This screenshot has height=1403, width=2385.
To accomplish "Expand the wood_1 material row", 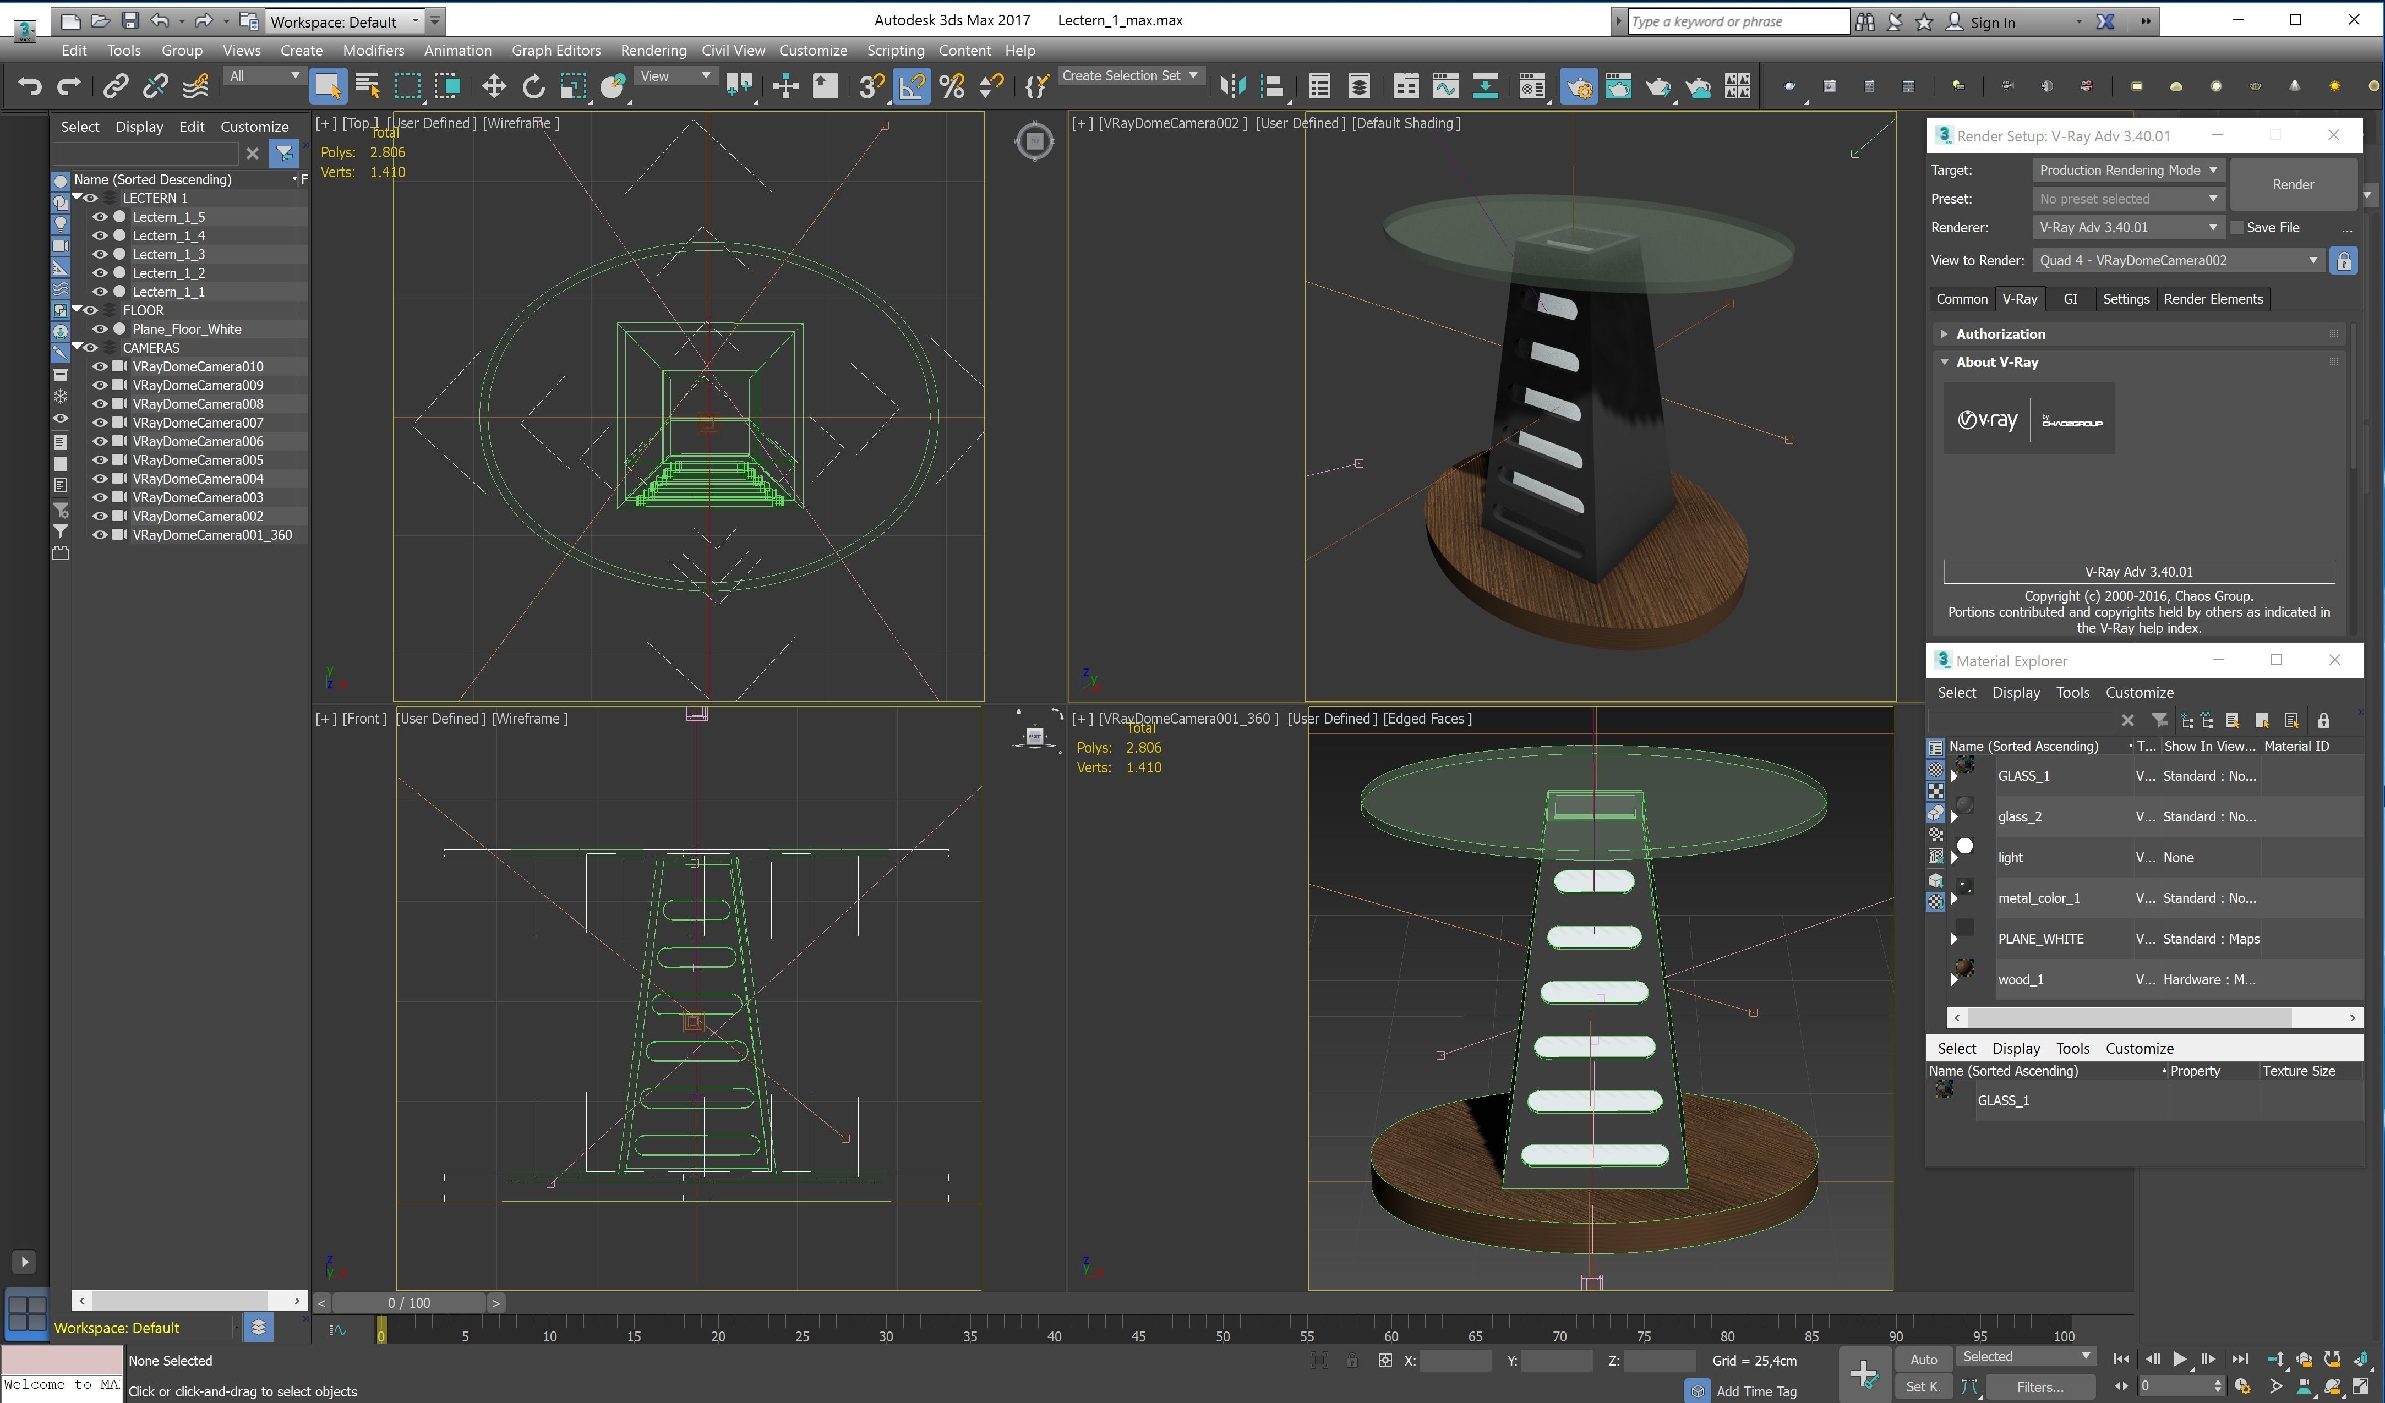I will (x=1953, y=980).
